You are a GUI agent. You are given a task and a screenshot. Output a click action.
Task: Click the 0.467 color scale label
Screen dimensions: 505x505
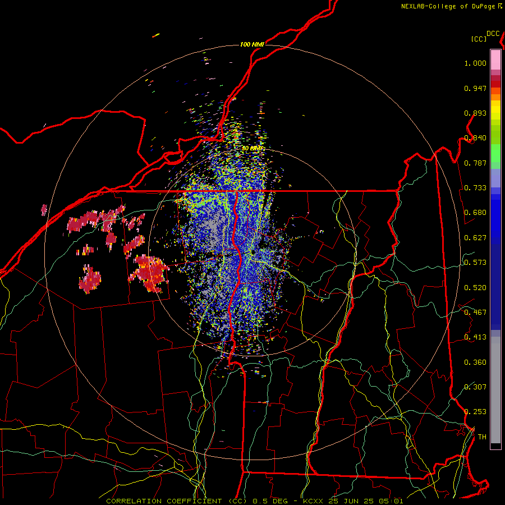click(475, 313)
